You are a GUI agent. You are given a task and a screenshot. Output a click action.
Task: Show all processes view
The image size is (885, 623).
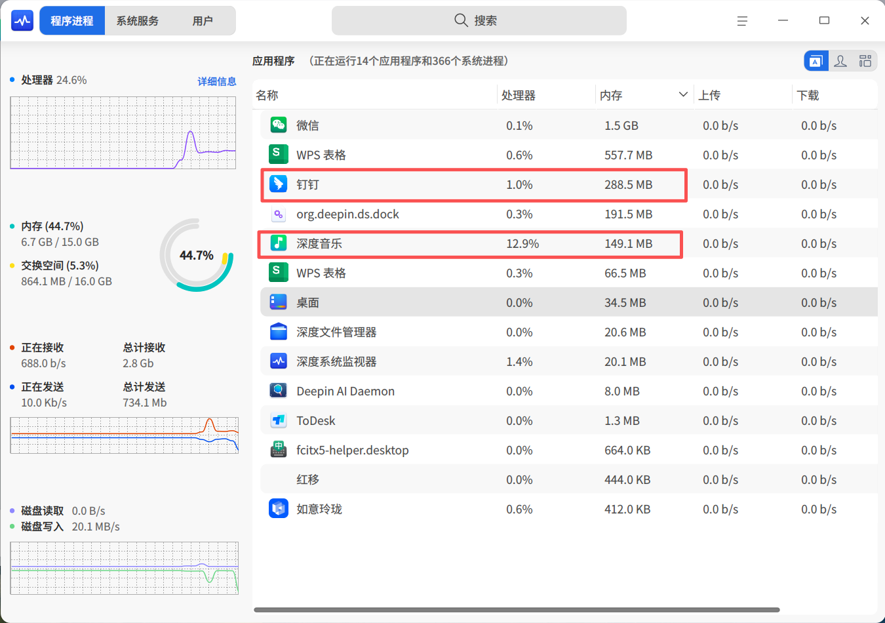click(865, 61)
